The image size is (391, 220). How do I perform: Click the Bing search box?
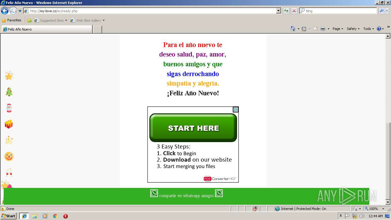pos(338,11)
